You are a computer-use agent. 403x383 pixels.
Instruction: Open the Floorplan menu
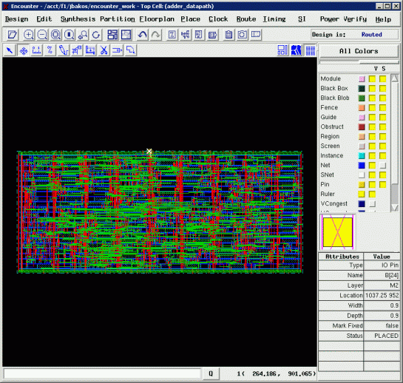point(157,19)
